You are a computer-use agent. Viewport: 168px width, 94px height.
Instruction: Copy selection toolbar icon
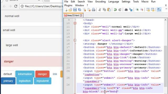104,10
